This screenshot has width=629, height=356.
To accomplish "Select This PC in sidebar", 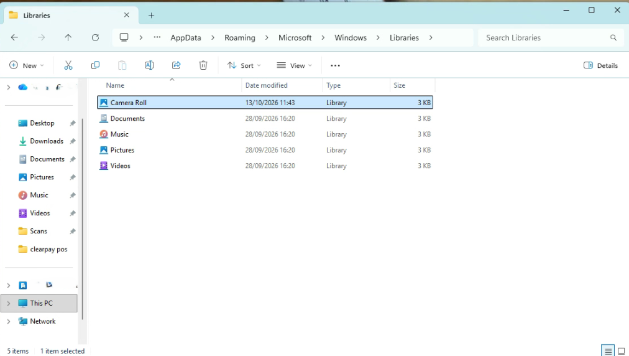I will click(39, 303).
